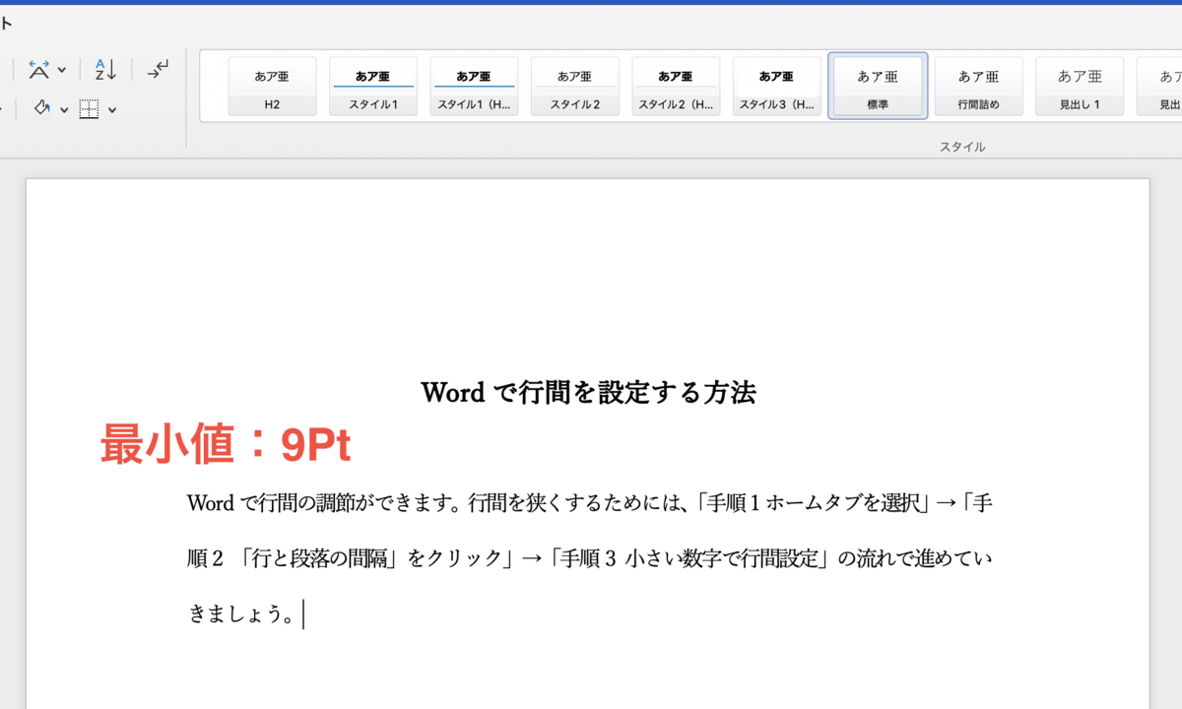
Task: Apply the 標準 style
Action: (x=877, y=86)
